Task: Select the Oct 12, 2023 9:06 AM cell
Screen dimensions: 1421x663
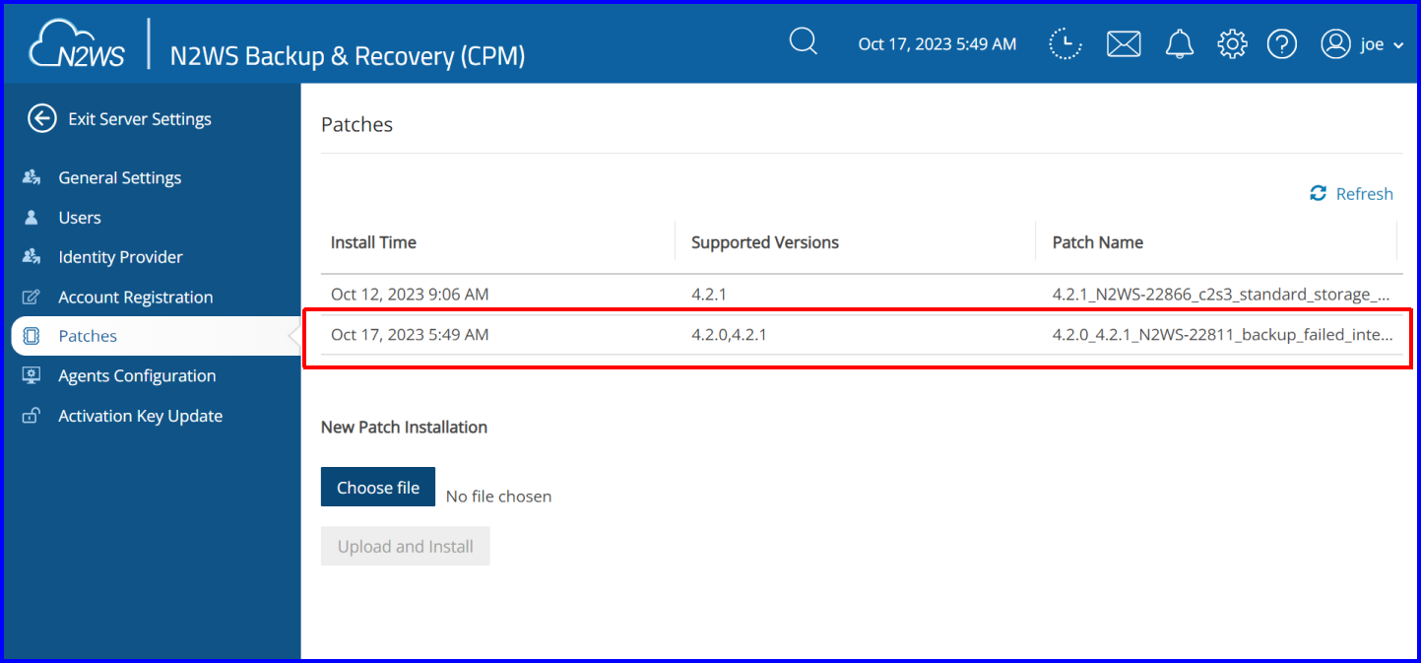Action: click(x=410, y=295)
